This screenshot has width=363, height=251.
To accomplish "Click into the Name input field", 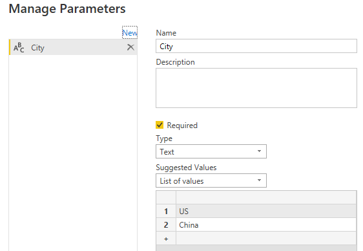I will (256, 46).
